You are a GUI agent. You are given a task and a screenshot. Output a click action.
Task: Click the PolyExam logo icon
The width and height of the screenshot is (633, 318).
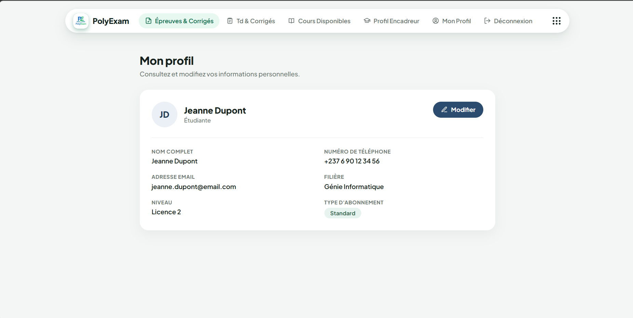[x=81, y=21]
